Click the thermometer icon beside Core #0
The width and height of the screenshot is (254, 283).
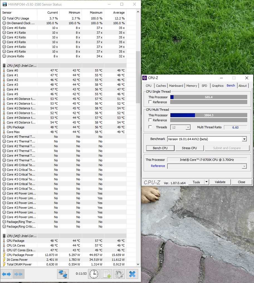4,70
